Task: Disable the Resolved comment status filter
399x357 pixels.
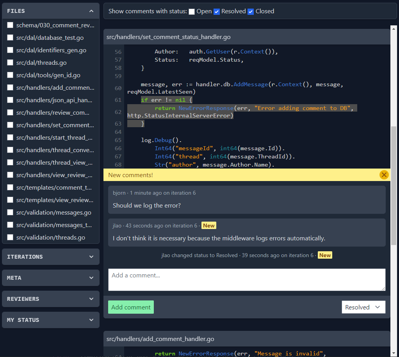Action: point(217,11)
